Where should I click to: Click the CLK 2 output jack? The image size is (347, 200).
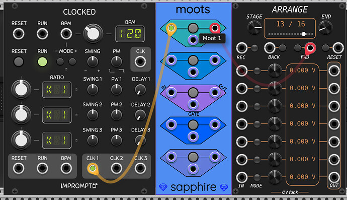(116, 168)
